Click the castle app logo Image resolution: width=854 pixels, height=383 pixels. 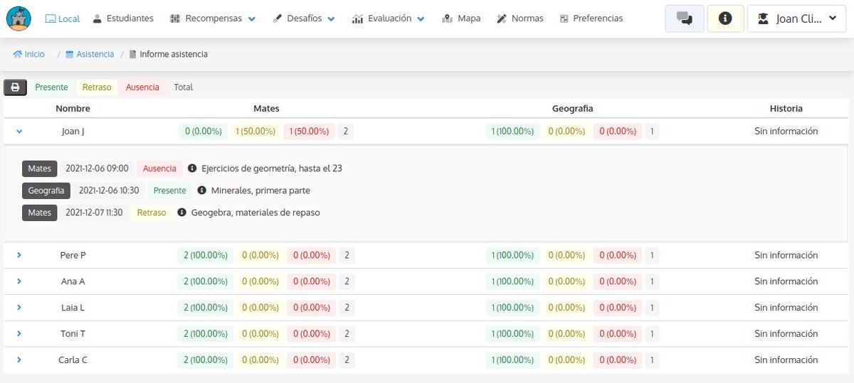19,18
